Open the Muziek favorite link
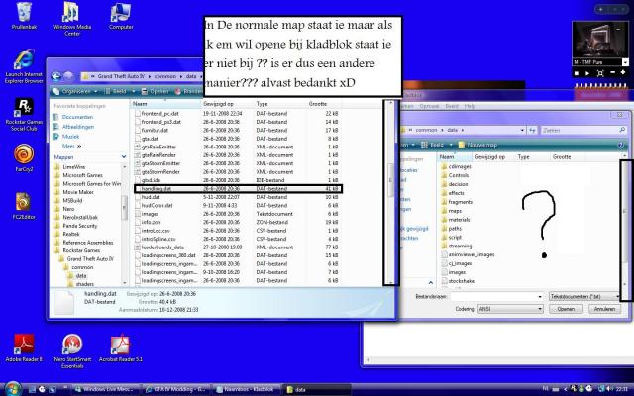 (x=70, y=137)
